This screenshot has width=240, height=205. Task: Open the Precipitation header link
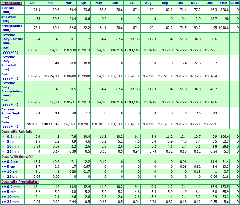[12, 3]
